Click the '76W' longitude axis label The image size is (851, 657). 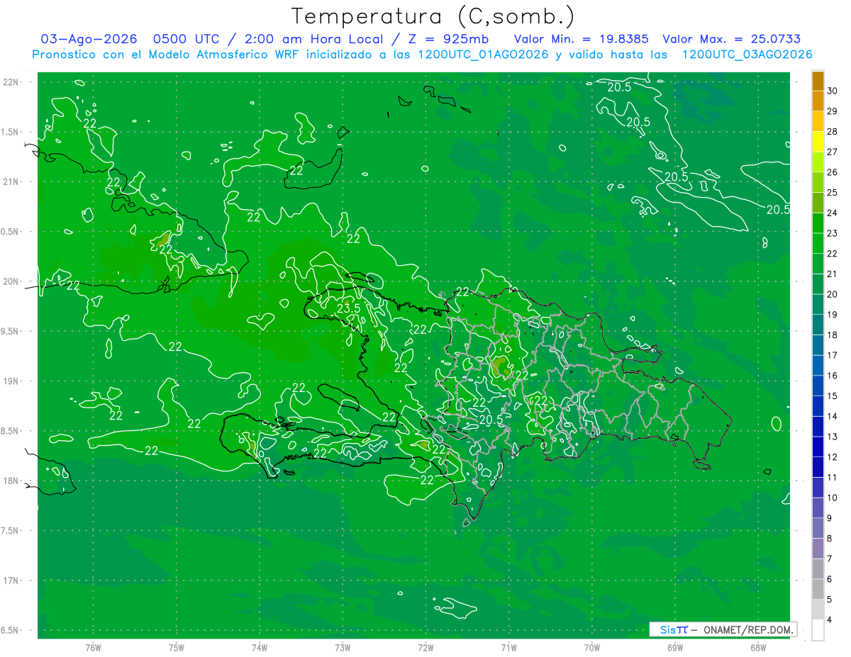[x=93, y=648]
